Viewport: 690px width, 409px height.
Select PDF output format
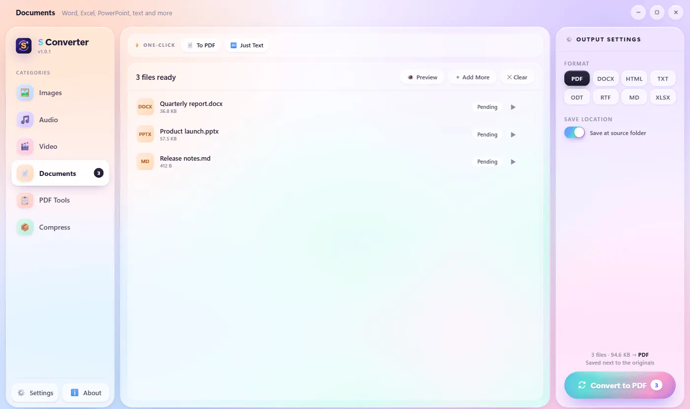point(577,79)
